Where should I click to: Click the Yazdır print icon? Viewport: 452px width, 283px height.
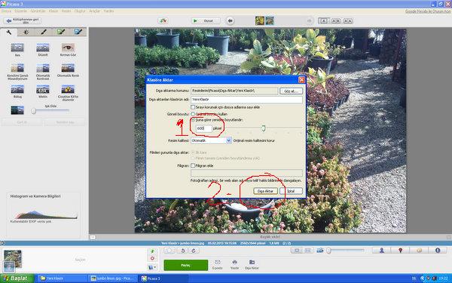pyautogui.click(x=234, y=265)
